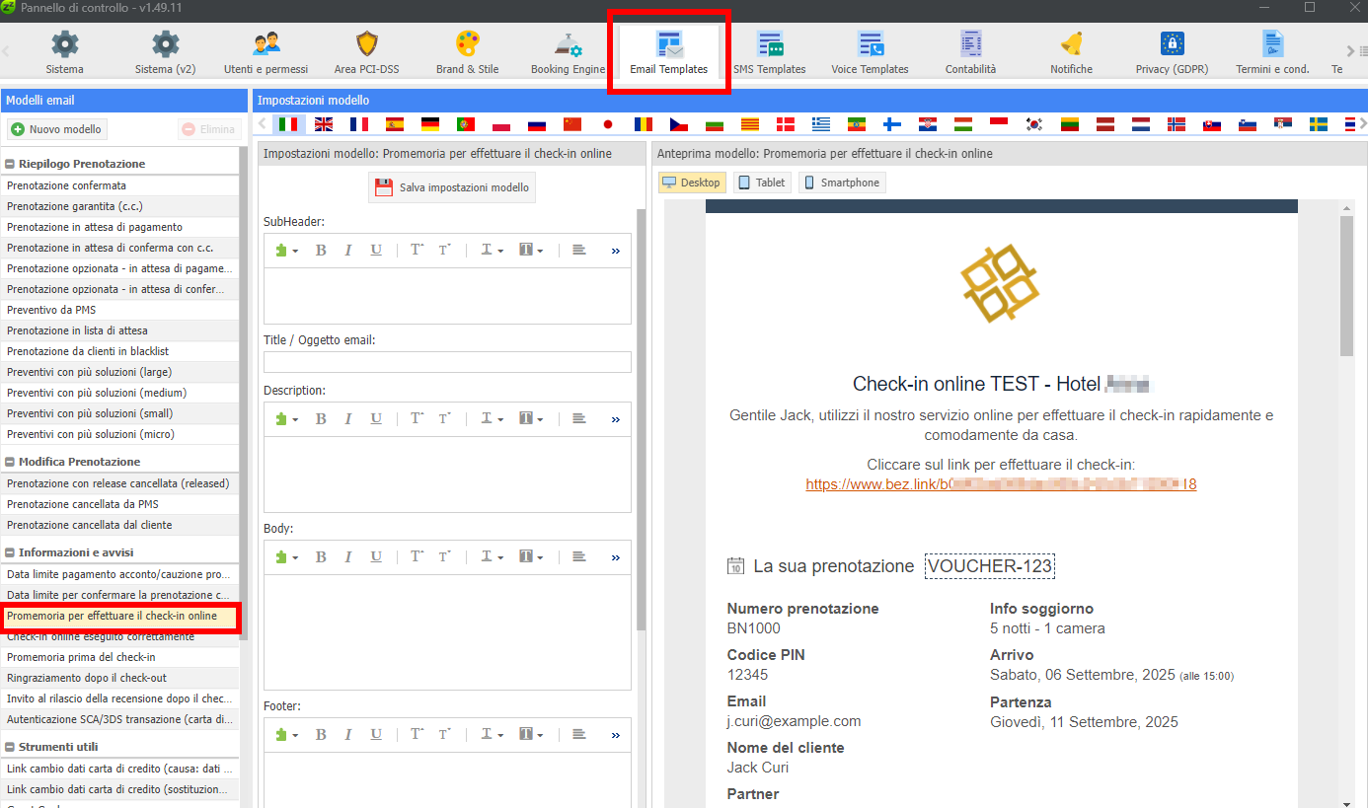This screenshot has height=808, width=1368.
Task: Open the text color picker in the SubHeader toolbar
Action: (492, 251)
